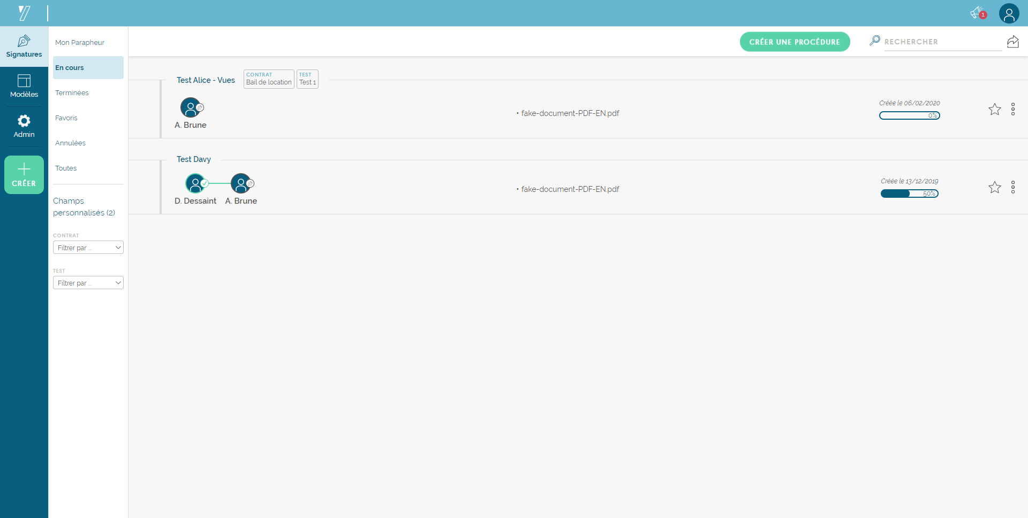Open the Test Davy procedure title
The height and width of the screenshot is (518, 1028).
[x=194, y=159]
